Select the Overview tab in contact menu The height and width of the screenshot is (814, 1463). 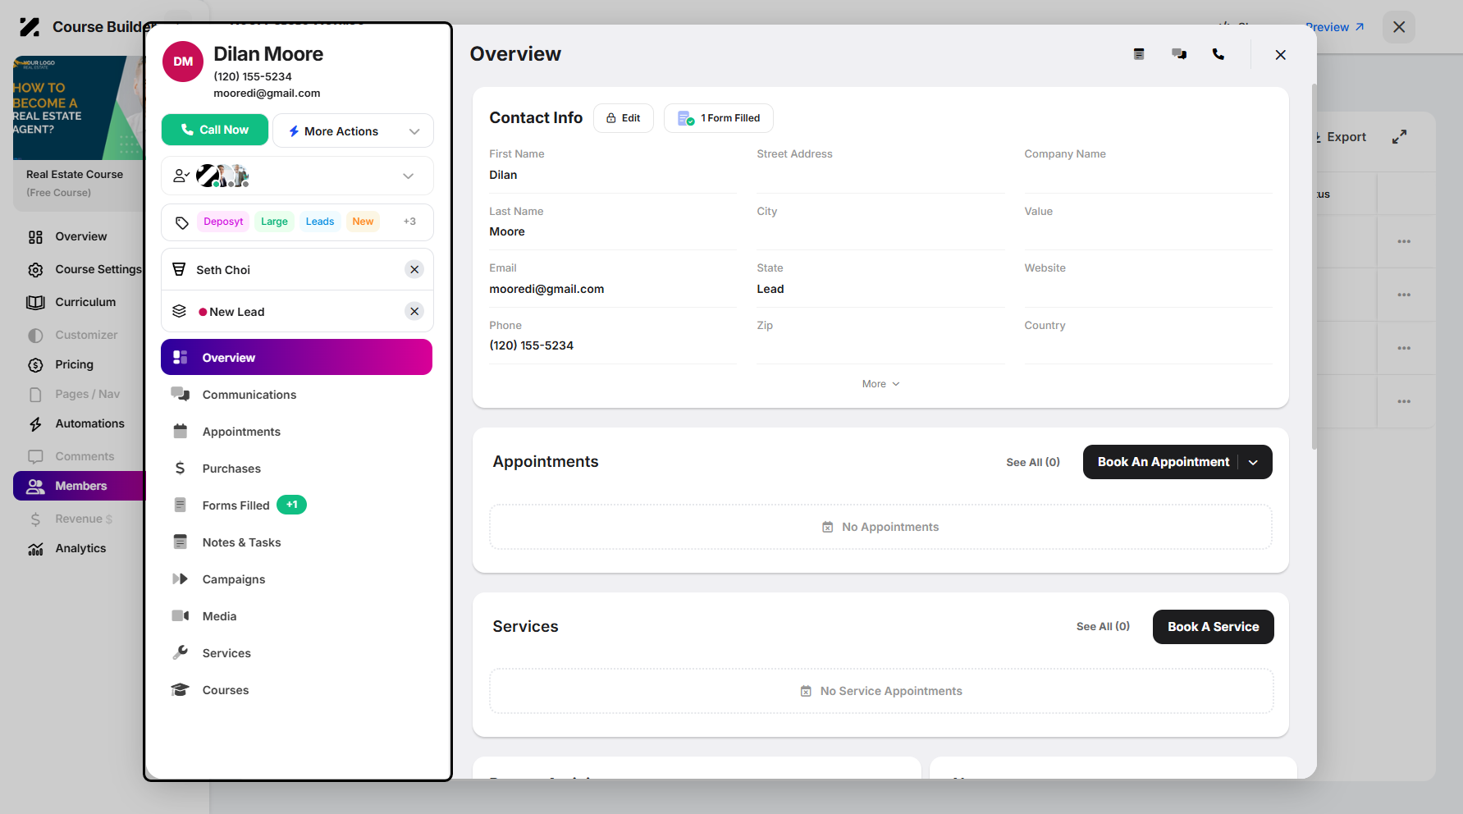296,358
